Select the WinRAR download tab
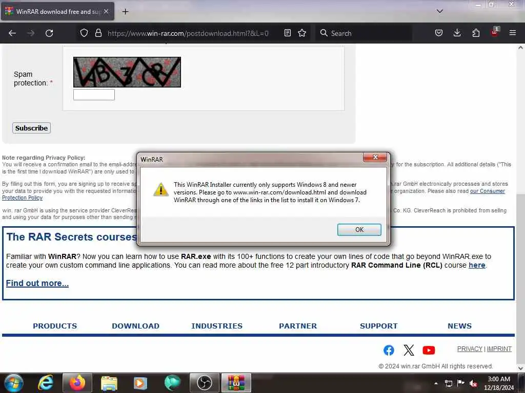Image resolution: width=525 pixels, height=393 pixels. coord(57,11)
